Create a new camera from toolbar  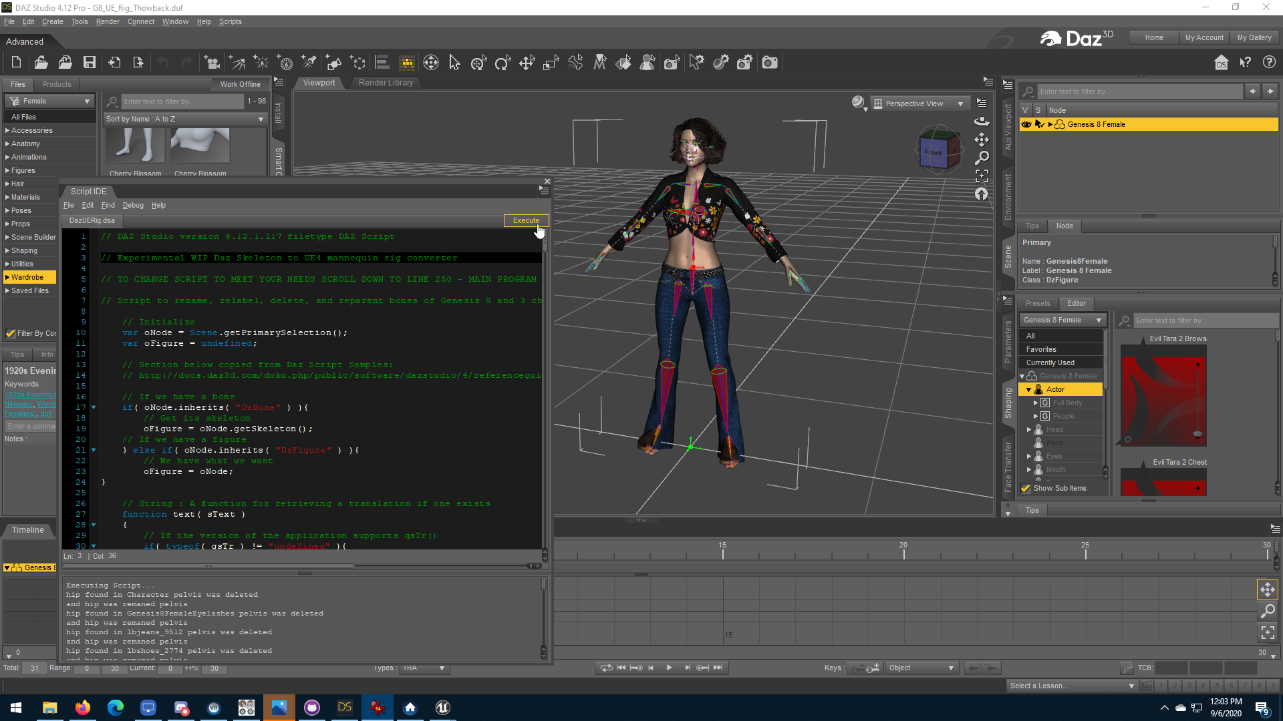212,63
